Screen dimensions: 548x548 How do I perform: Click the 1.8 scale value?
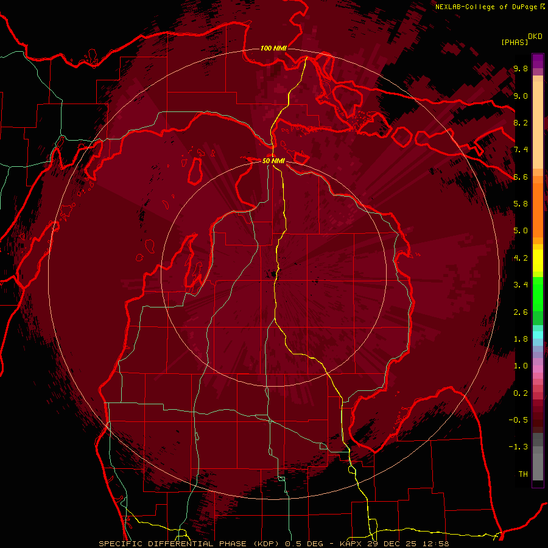point(521,339)
